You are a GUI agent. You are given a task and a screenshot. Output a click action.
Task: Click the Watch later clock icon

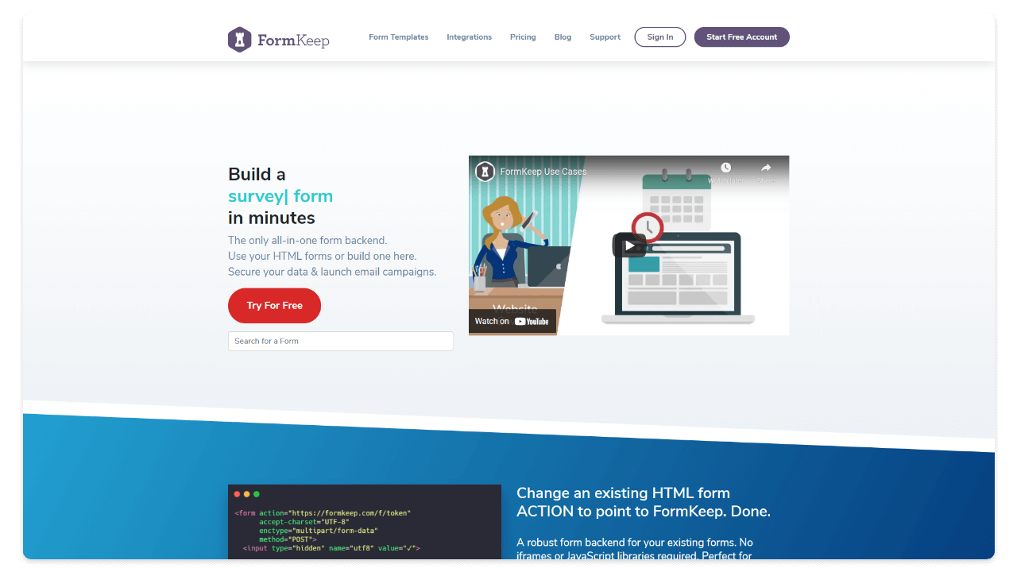725,168
